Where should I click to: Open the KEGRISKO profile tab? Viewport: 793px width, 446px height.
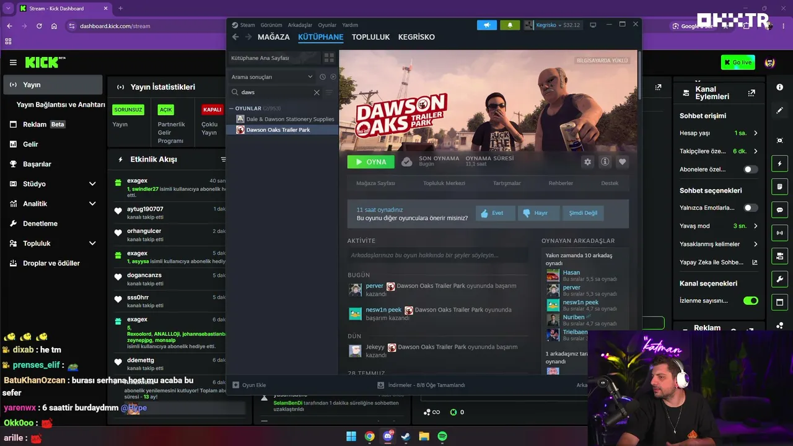(416, 37)
